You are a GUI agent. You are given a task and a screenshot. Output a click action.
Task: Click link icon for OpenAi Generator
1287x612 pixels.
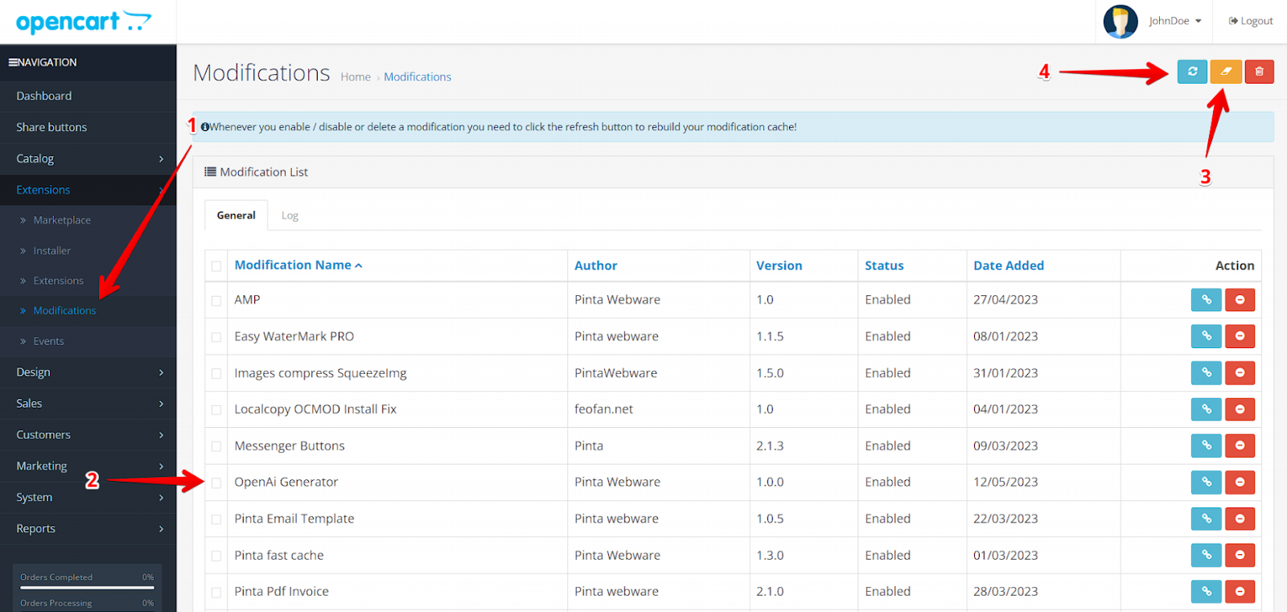tap(1206, 483)
